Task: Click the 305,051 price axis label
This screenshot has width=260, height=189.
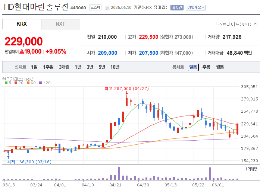Action: pyautogui.click(x=250, y=87)
